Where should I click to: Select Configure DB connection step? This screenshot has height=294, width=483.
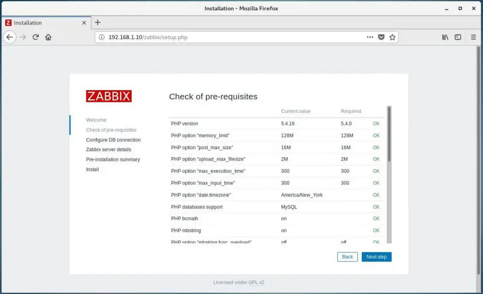[113, 140]
